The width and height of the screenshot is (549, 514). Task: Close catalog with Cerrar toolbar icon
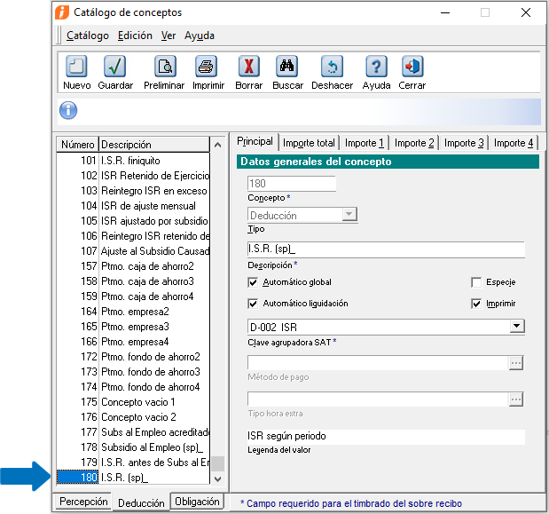click(x=412, y=67)
